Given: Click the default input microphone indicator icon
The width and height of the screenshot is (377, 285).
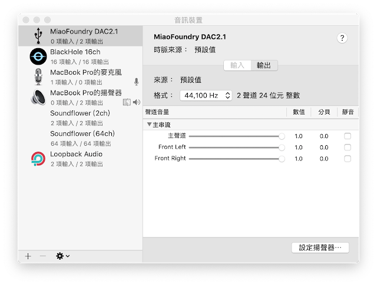Looking at the screenshot, I should pos(136,82).
